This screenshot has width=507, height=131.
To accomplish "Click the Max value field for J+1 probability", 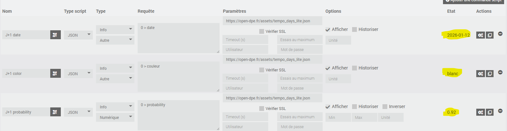I will 364,118.
